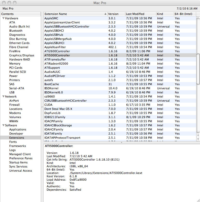Select Diagnostics in sidebar
Screen dimensions: 200x202
pos(17,35)
